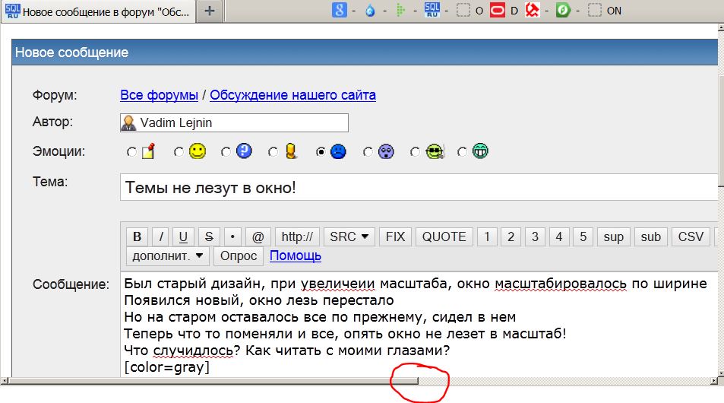The width and height of the screenshot is (724, 403).
Task: Select the yellow smiley emotion
Action: pyautogui.click(x=196, y=152)
